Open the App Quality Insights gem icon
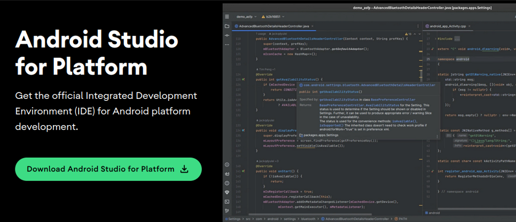 (227, 192)
